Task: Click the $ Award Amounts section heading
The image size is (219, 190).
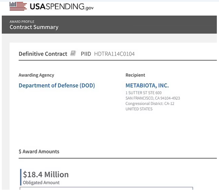Action: [x=39, y=152]
